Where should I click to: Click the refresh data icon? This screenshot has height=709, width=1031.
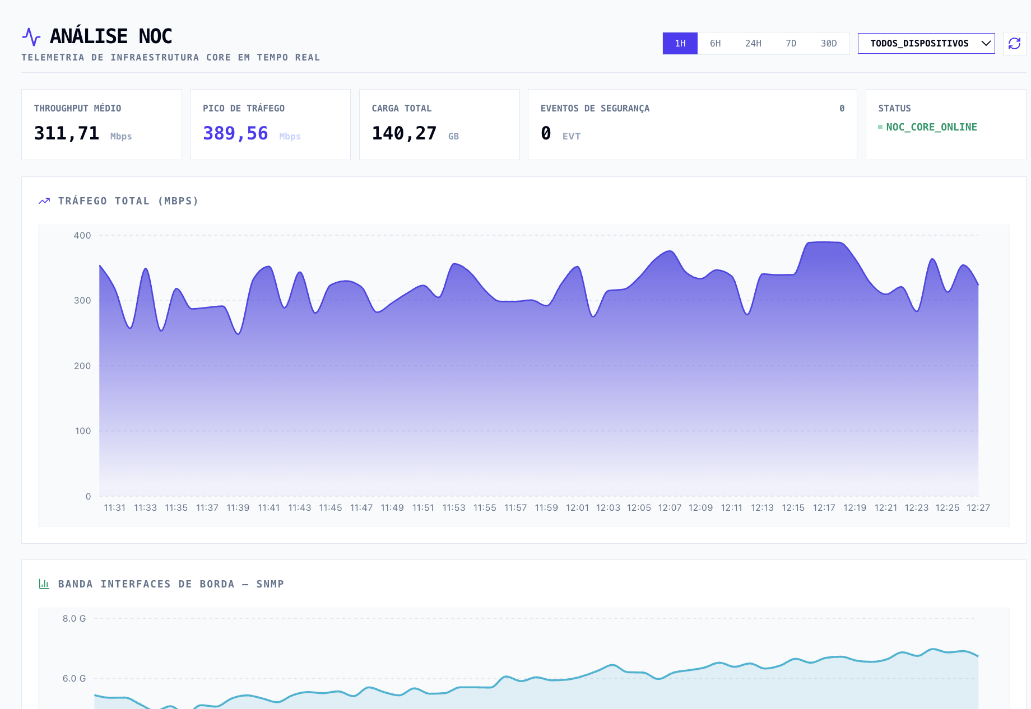pyautogui.click(x=1014, y=44)
